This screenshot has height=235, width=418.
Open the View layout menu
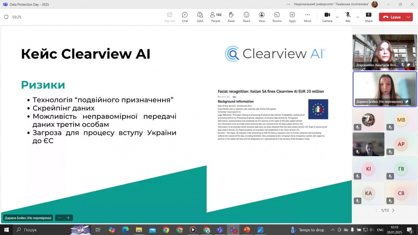[x=262, y=17]
